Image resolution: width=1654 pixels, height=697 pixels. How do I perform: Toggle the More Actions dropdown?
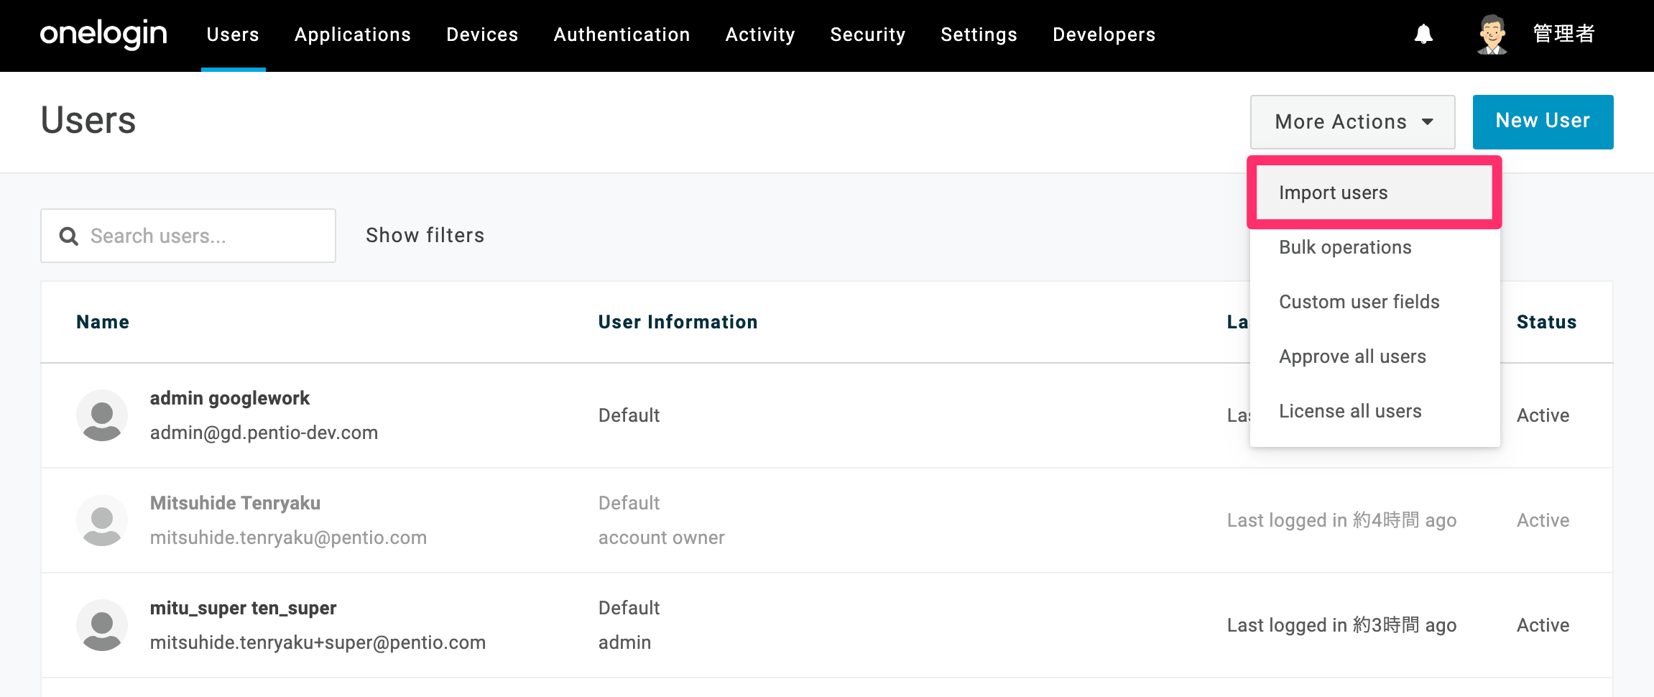tap(1353, 122)
